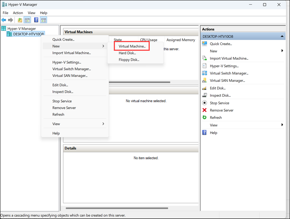Choose Virtual Machine... from the New submenu

coord(132,46)
